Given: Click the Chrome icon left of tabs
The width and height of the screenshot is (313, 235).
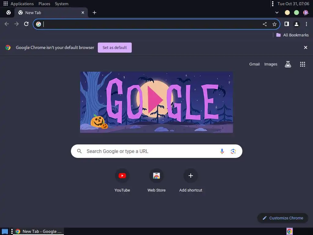Looking at the screenshot, I should point(8,13).
